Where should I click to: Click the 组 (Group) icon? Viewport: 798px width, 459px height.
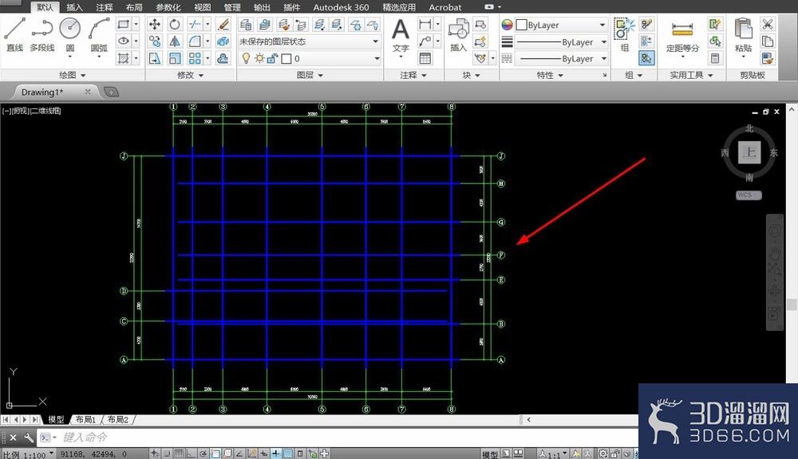(625, 34)
